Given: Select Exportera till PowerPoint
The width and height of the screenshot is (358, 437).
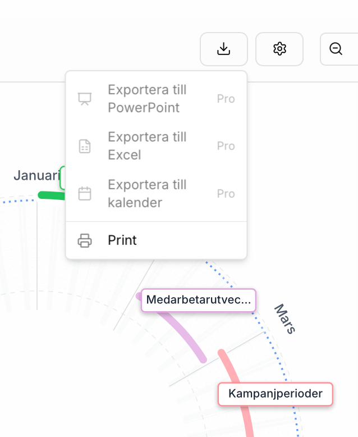Looking at the screenshot, I should coord(147,99).
